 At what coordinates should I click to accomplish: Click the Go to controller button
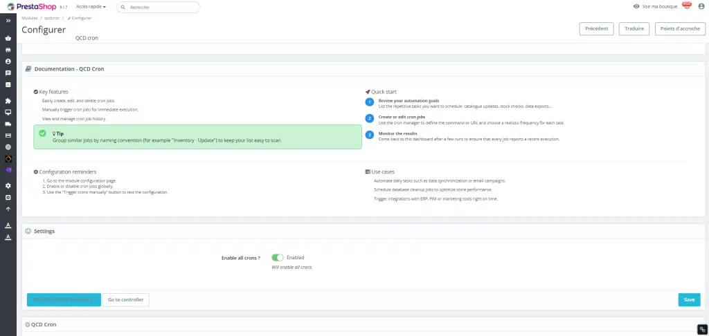point(126,300)
